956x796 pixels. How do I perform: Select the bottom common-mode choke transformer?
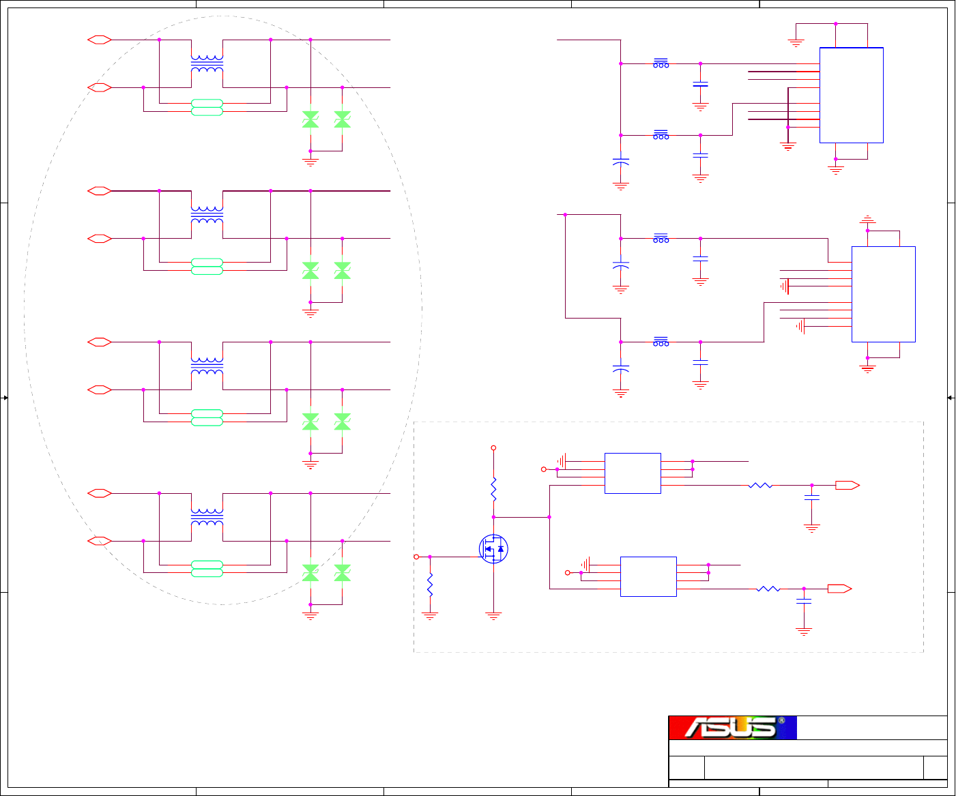207,518
